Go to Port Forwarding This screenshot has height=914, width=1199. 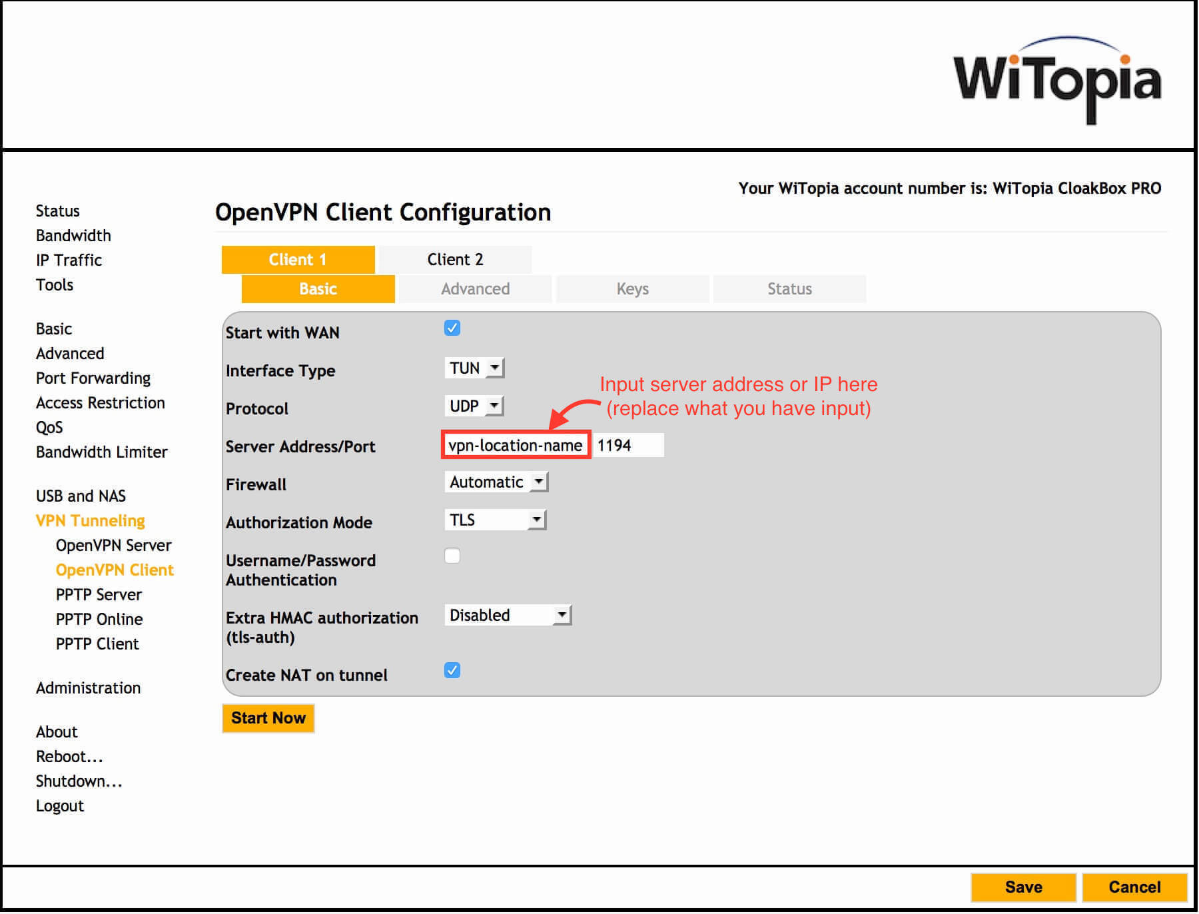click(x=93, y=378)
